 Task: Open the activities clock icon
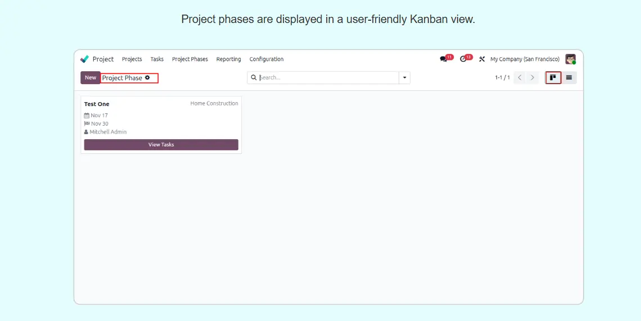pyautogui.click(x=463, y=59)
